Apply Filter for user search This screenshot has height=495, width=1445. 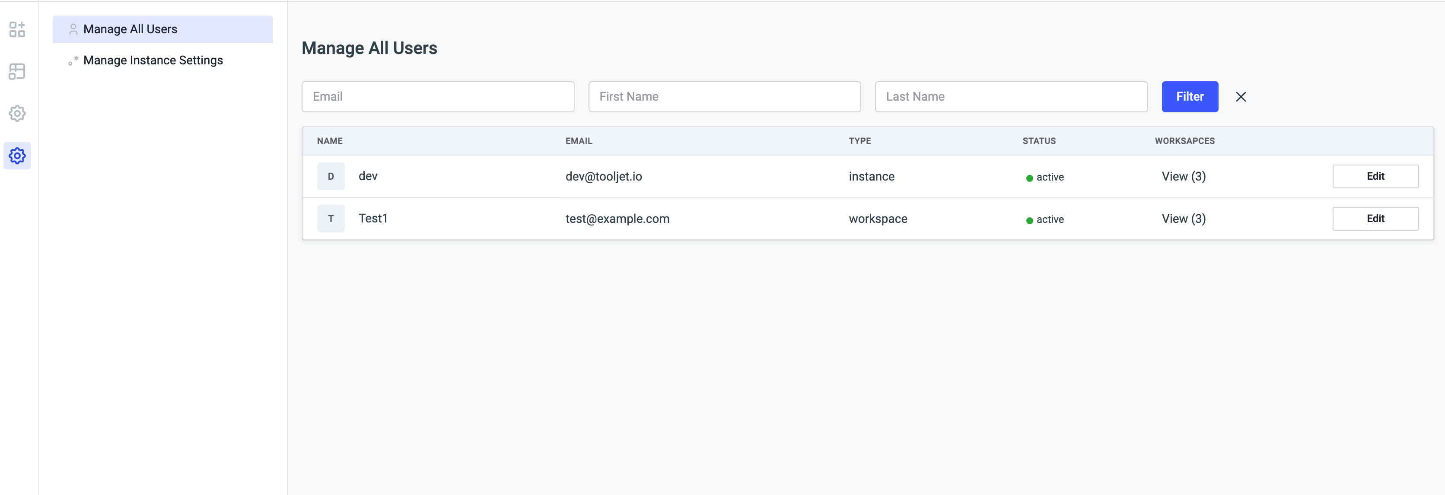click(1190, 97)
